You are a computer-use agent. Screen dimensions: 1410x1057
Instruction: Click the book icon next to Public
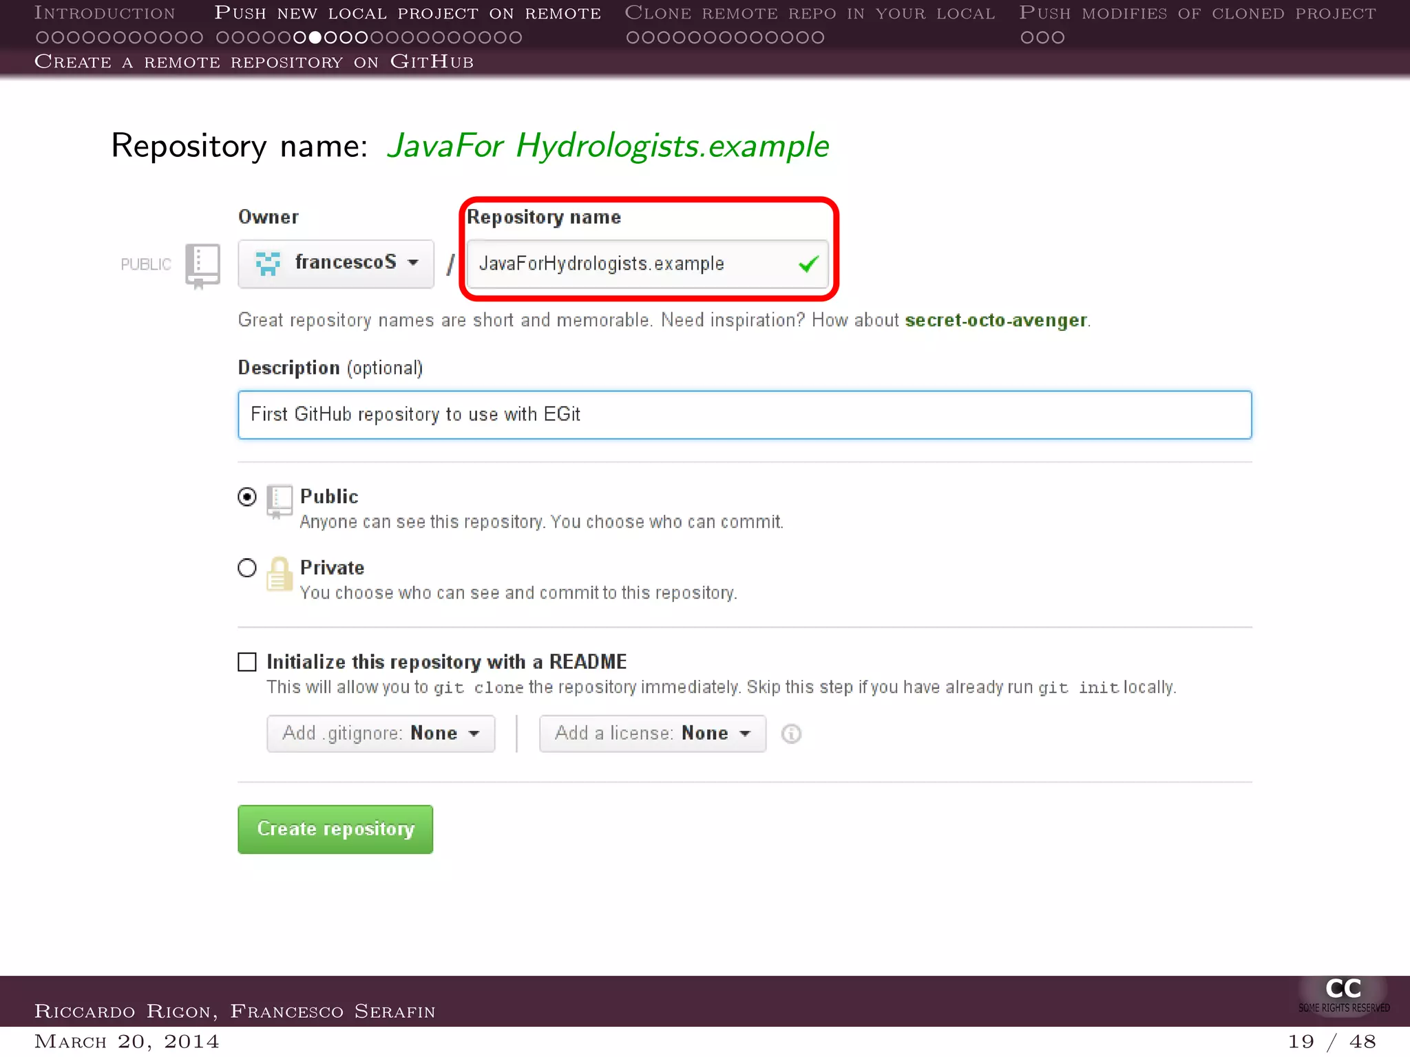279,502
